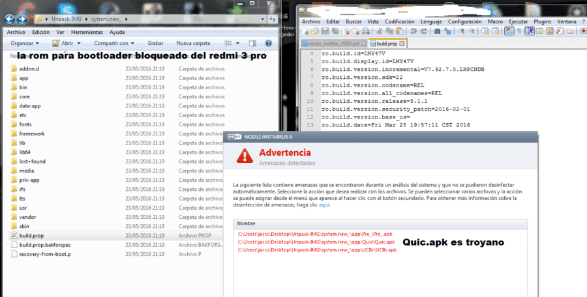
Task: Click line ro.build.version.release=5.1.1
Action: tap(374, 101)
